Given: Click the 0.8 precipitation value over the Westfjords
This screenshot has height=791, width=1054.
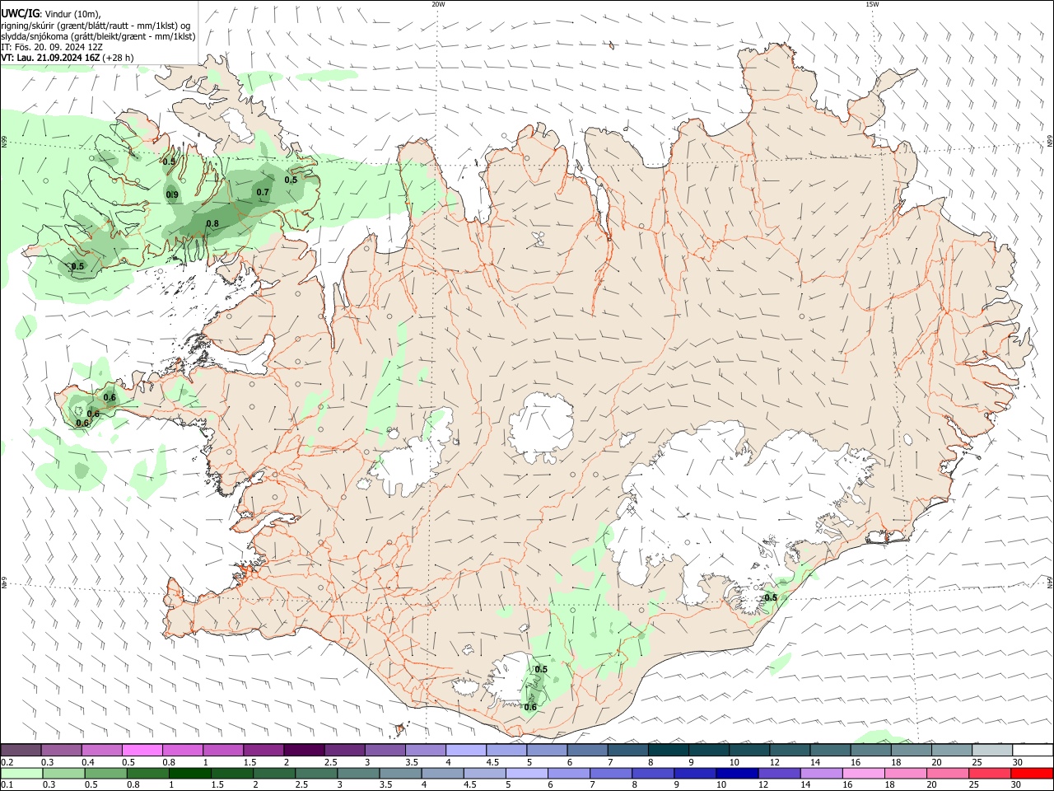Looking at the screenshot, I should click(x=212, y=223).
